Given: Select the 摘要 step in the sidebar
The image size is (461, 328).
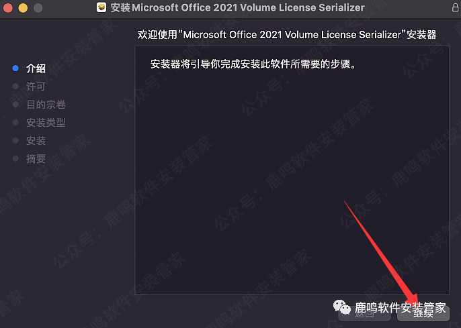Looking at the screenshot, I should 36,159.
